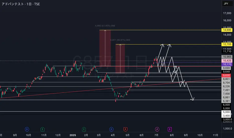Select the 8,801 price label
The height and width of the screenshot is (138, 234).
(226, 79)
